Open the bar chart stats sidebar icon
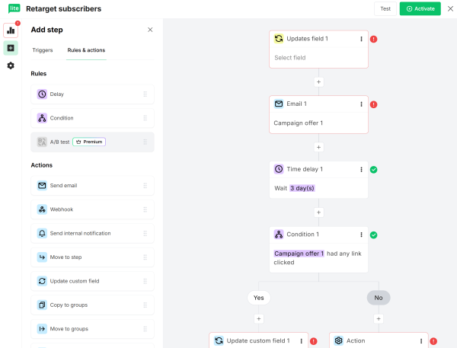The width and height of the screenshot is (457, 348). (x=11, y=30)
